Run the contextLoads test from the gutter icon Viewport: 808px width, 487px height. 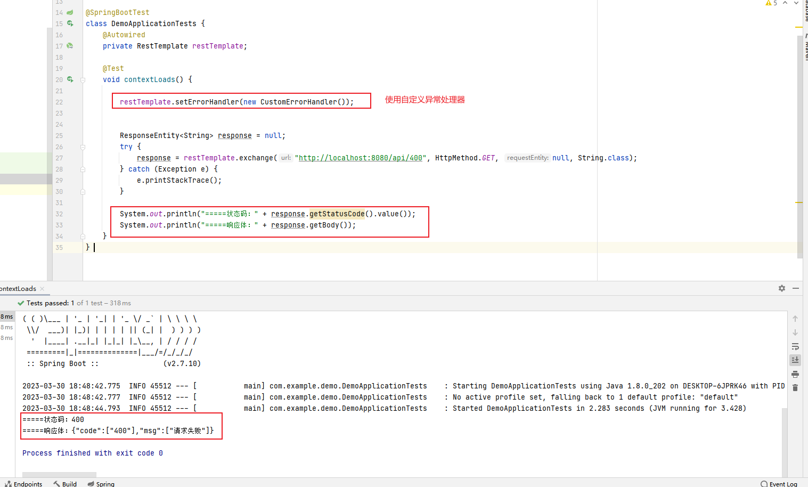click(x=70, y=79)
